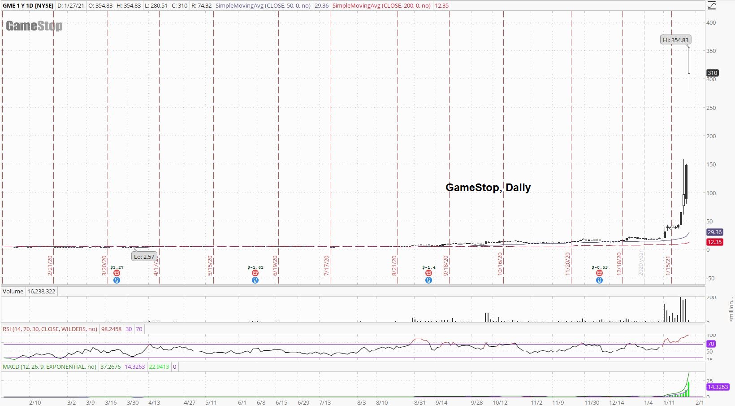
Task: Click the 16,238,322 volume value
Action: pyautogui.click(x=41, y=291)
